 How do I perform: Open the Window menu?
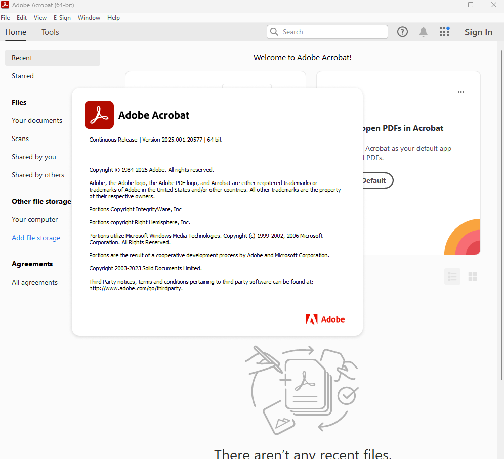(89, 18)
